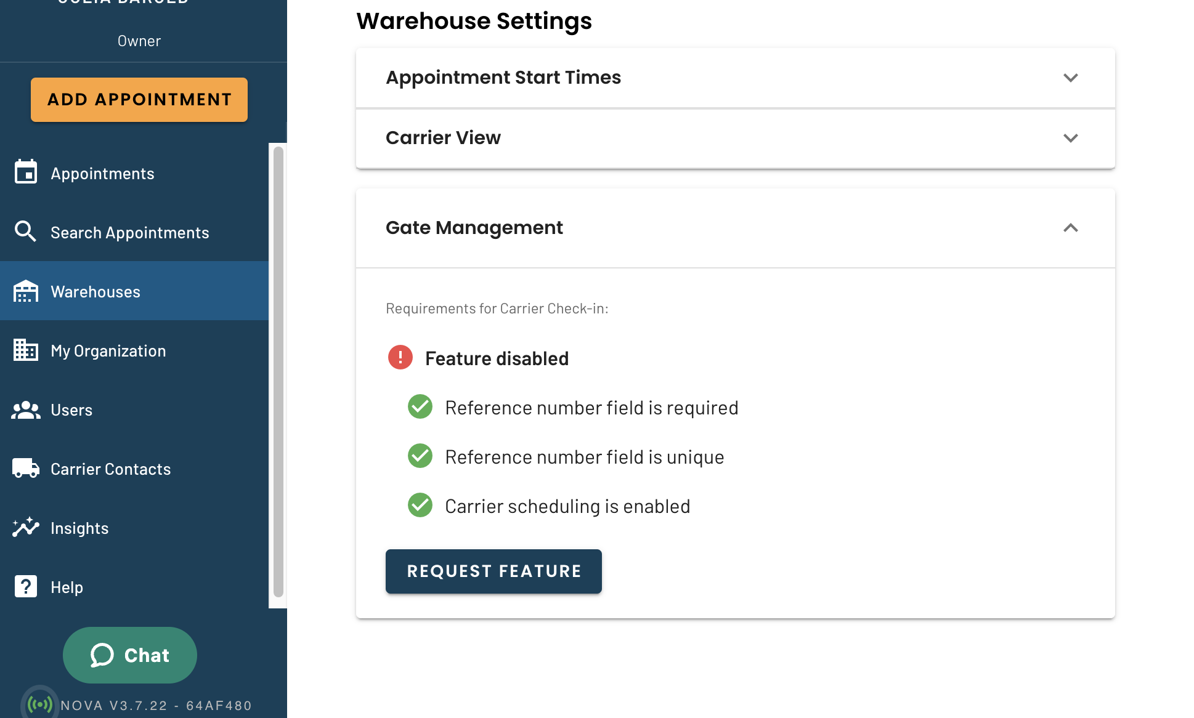Click checkmark next to Carrier scheduling enabled

pyautogui.click(x=420, y=505)
